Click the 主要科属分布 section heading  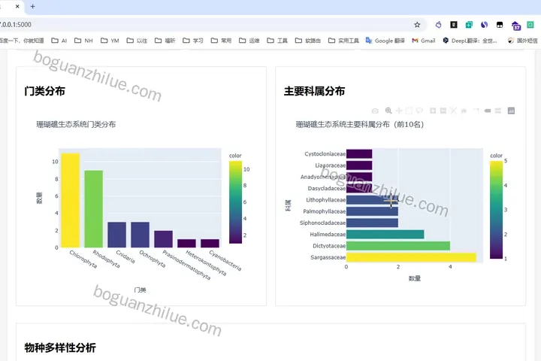tap(314, 91)
